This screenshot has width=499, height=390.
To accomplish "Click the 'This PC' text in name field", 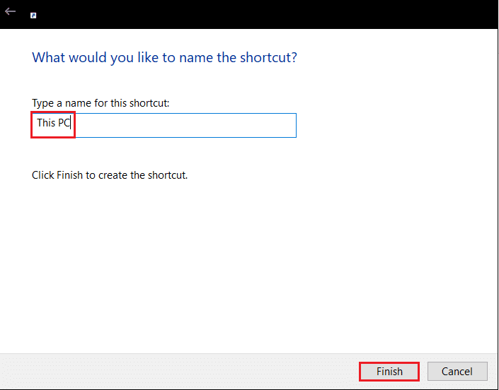I will click(x=54, y=123).
